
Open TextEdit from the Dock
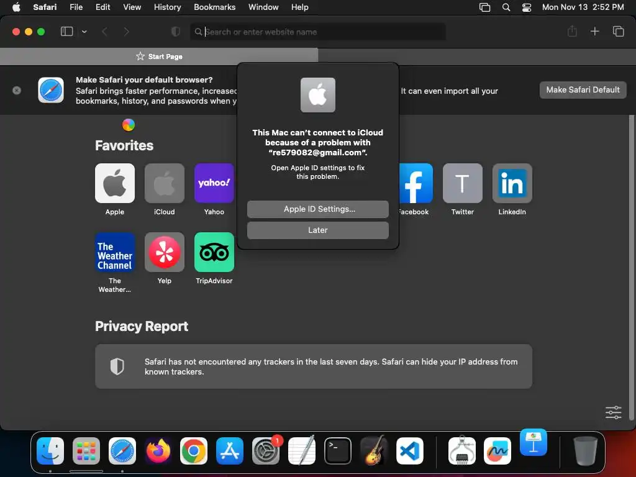coord(301,450)
